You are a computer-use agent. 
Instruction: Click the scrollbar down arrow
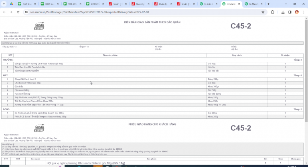click(306, 163)
